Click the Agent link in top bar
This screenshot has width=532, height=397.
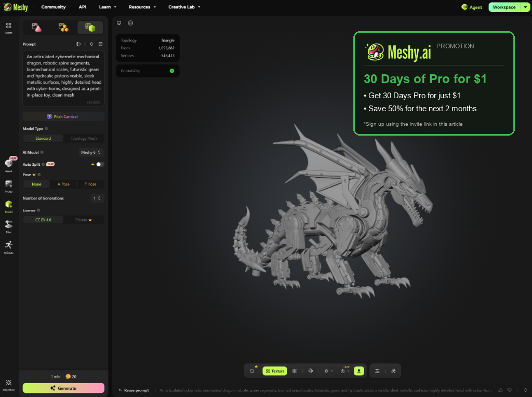(472, 7)
